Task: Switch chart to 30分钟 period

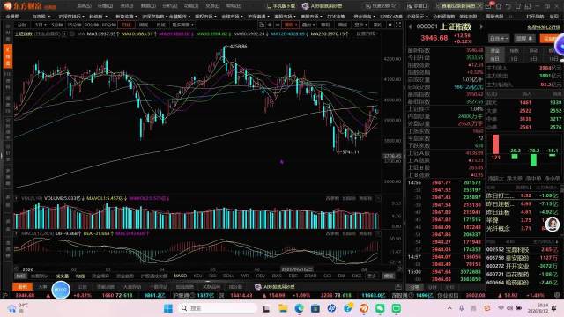Action: [92, 25]
